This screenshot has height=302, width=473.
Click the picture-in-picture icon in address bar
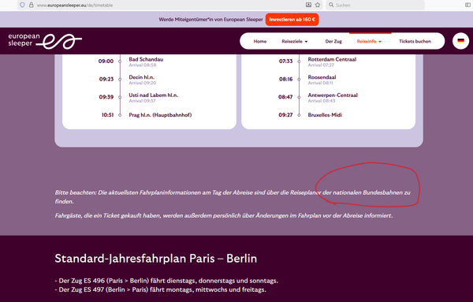point(308,5)
